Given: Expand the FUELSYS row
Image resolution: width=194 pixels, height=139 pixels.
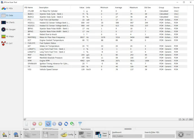Looking at the screenshot, I should click(26, 43).
